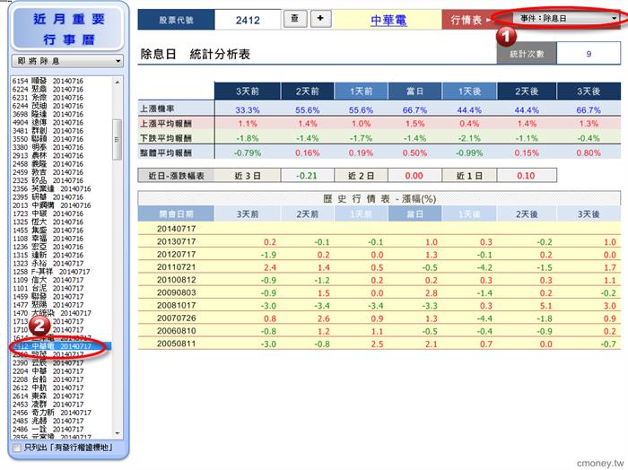Click history row date 20050811

tap(176, 344)
